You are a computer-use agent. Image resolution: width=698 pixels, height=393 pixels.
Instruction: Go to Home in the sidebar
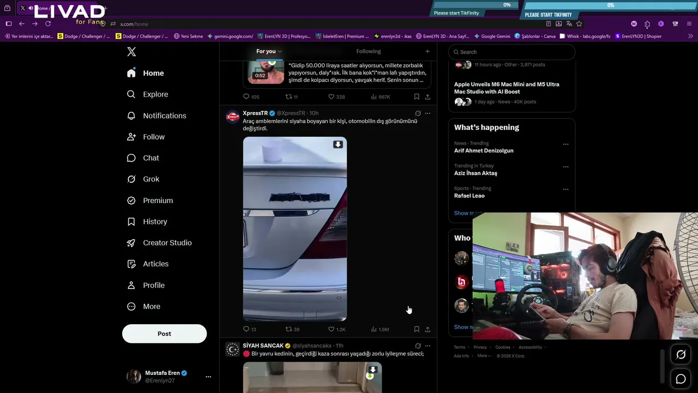tap(145, 73)
